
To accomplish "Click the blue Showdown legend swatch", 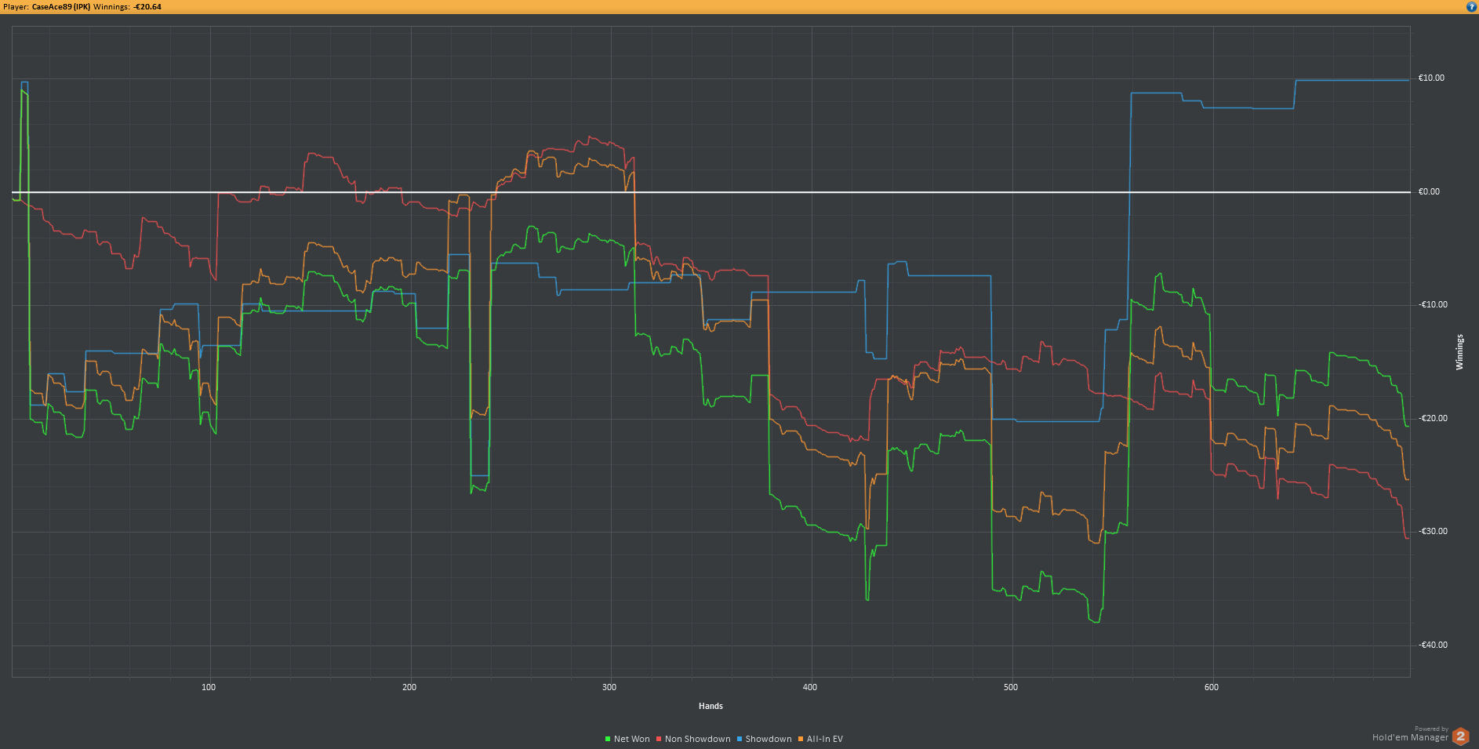I will (x=739, y=739).
